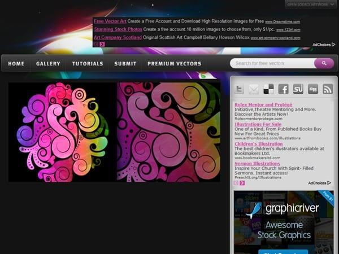Screen dimensions: 339x254
Task: Show next sidebar ads arrow
Action: coord(242,183)
